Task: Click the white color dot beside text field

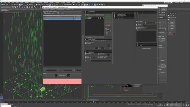Action: [x=145, y=23]
